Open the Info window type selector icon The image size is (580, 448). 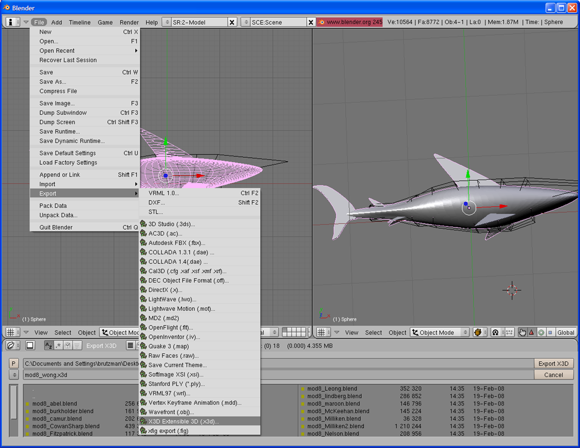pyautogui.click(x=13, y=22)
